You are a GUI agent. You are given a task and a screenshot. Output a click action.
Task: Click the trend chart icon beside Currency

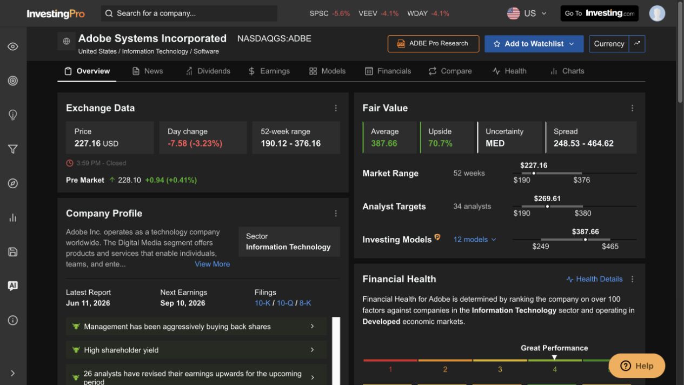click(637, 44)
